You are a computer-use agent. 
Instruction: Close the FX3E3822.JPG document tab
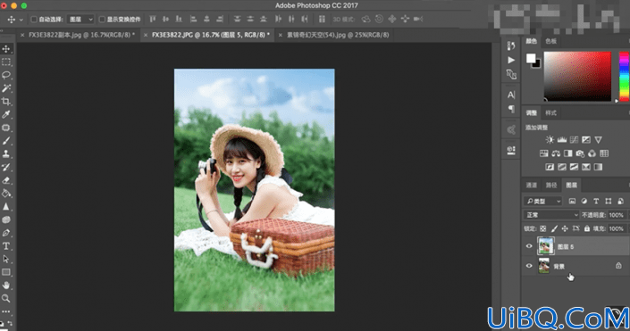(146, 35)
